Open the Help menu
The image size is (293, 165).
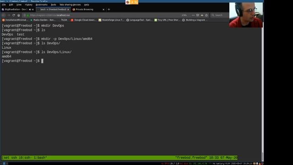point(87,5)
